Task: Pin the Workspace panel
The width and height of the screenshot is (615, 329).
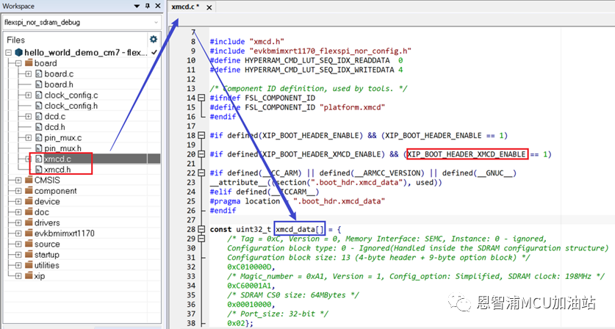Action: click(x=148, y=6)
